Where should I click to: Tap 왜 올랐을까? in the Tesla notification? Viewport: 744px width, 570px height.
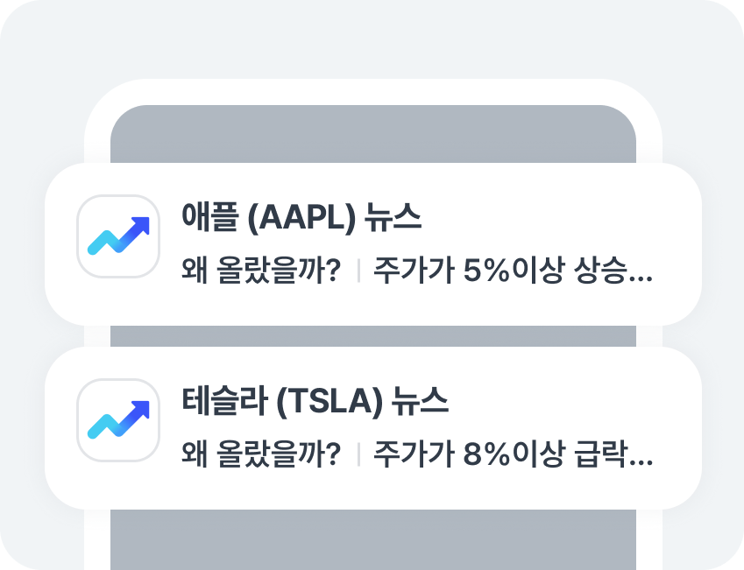[x=260, y=454]
